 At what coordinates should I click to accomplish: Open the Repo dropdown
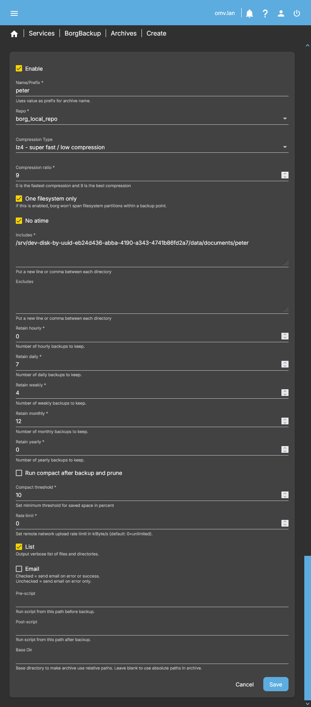pyautogui.click(x=152, y=119)
